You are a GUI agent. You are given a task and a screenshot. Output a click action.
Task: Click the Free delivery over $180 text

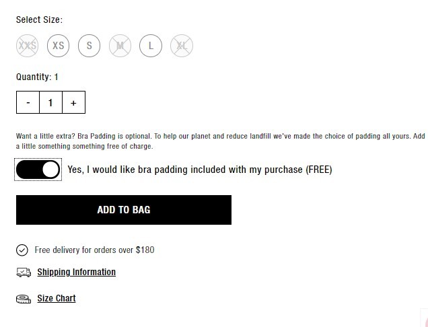tap(94, 250)
